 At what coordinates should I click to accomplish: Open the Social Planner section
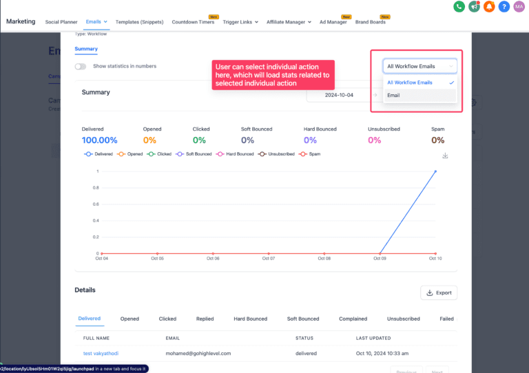tap(61, 22)
